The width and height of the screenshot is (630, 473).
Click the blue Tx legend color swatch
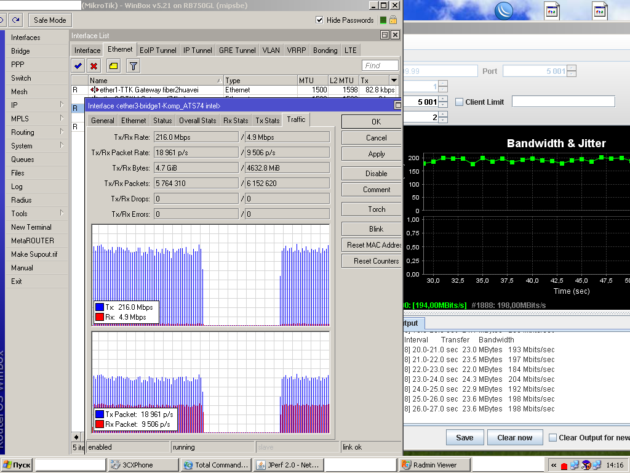tap(100, 307)
